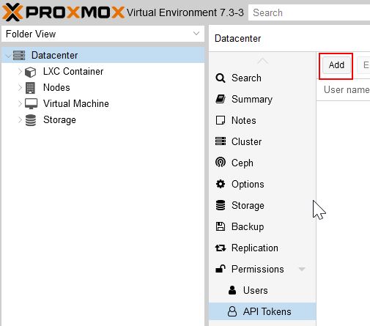Open the Folder View dropdown
The height and width of the screenshot is (326, 370).
coord(196,34)
